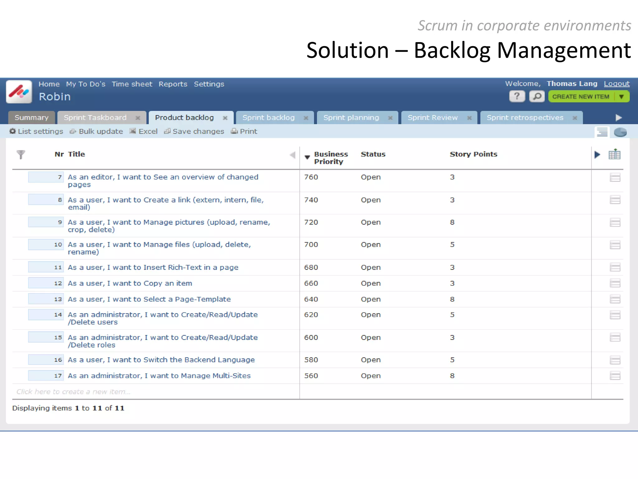
Task: Switch to pie chart view icon
Action: pos(620,132)
